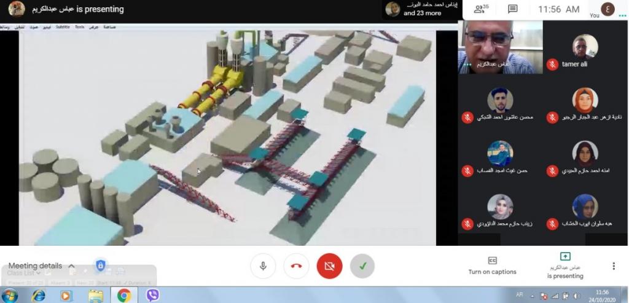Click the 'is presenting' button at the bottom
Viewport: 629px width, 303px height.
click(565, 266)
